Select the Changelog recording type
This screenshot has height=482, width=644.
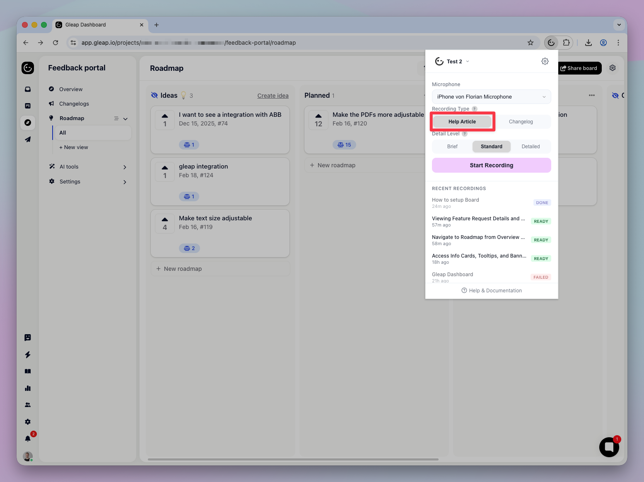tap(521, 122)
